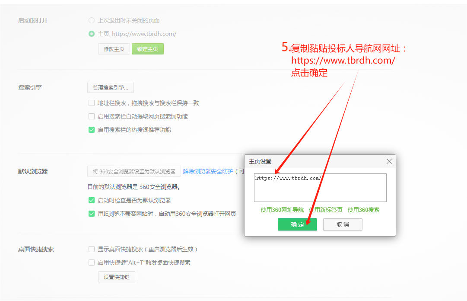The width and height of the screenshot is (467, 301).
Task: Confirm with the green '确定' button
Action: 297,224
